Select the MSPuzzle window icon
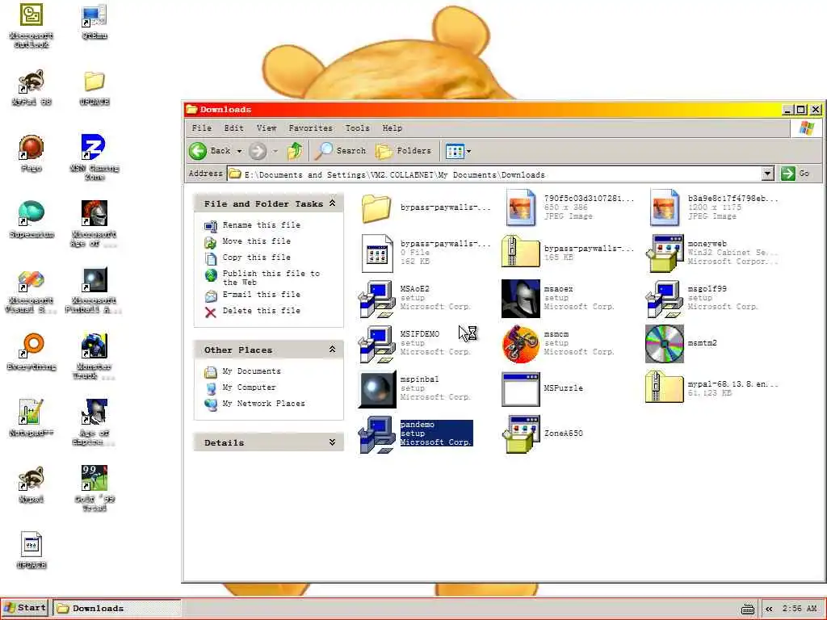The height and width of the screenshot is (620, 827). point(521,389)
